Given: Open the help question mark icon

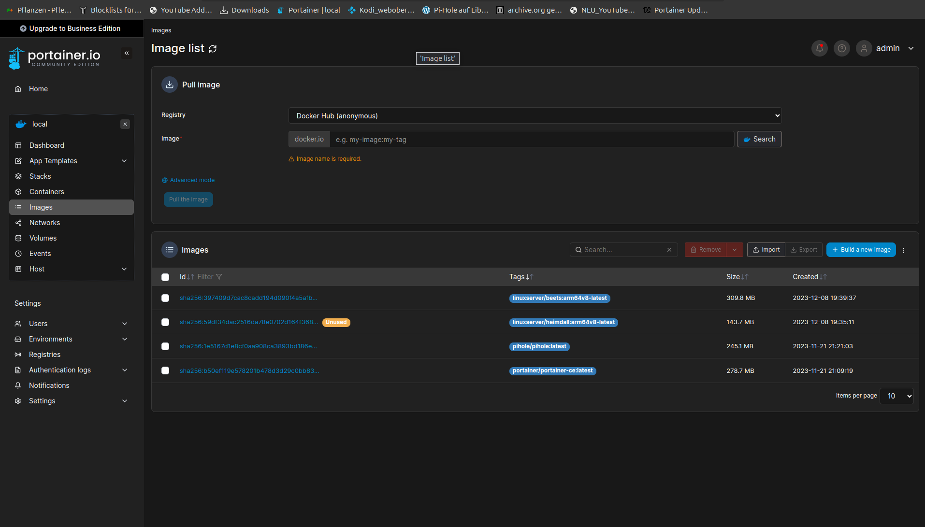Looking at the screenshot, I should tap(842, 48).
